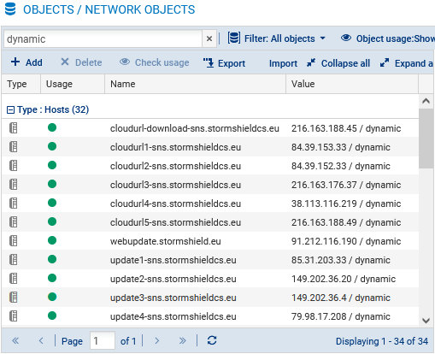Click scrollbar up arrow

(426, 101)
